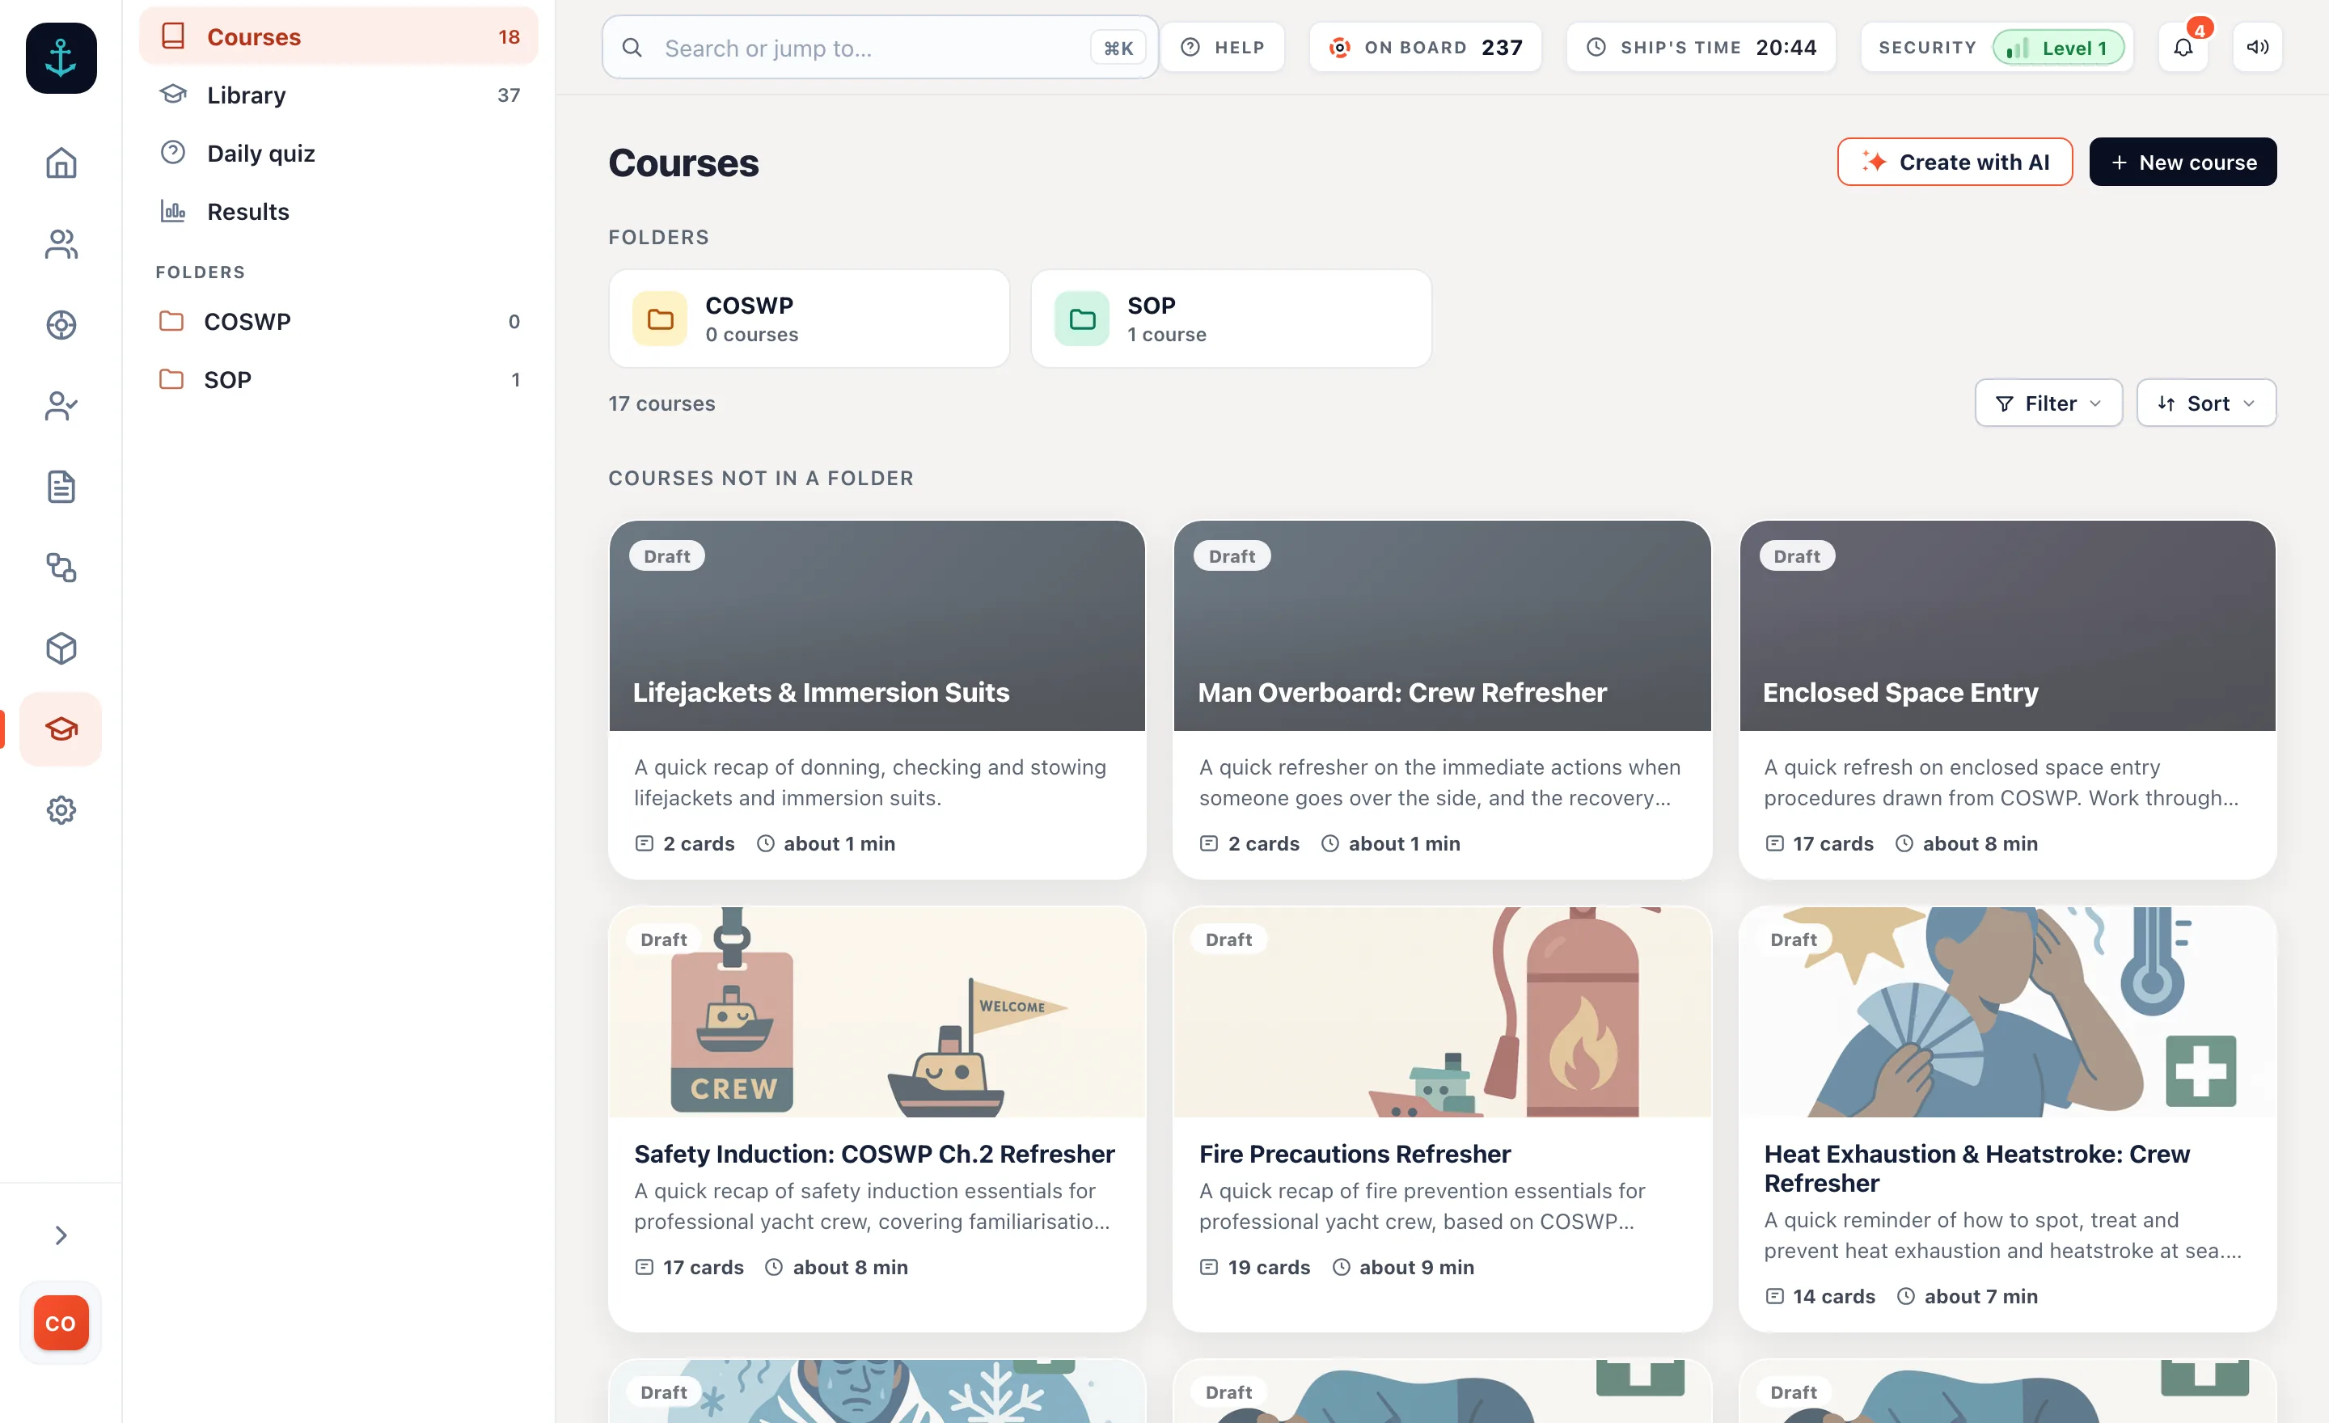Image resolution: width=2329 pixels, height=1423 pixels.
Task: Toggle the sound speaker icon
Action: [x=2257, y=47]
